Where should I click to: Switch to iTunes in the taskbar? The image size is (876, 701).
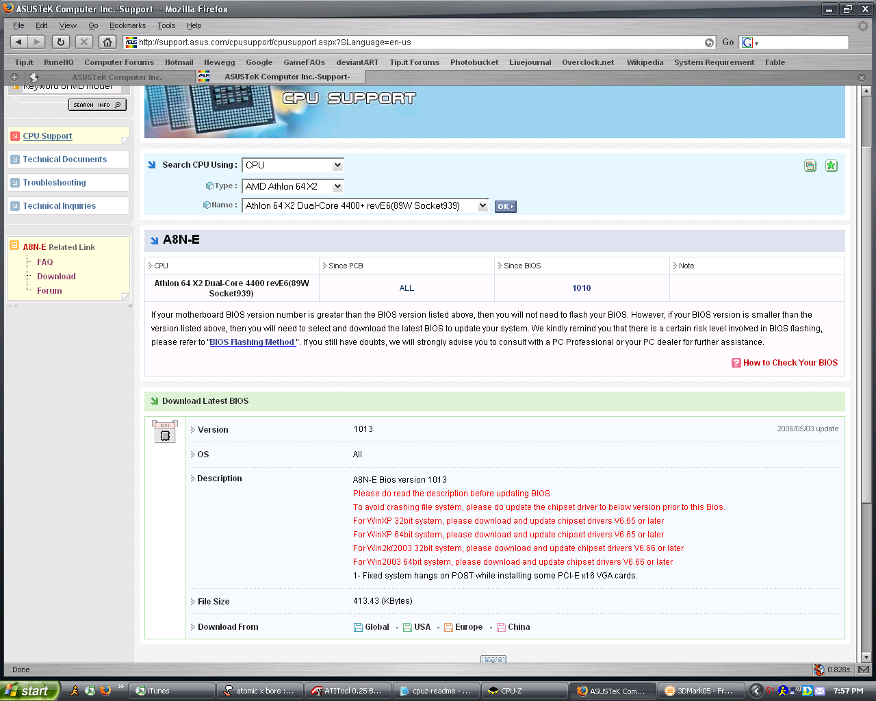171,691
